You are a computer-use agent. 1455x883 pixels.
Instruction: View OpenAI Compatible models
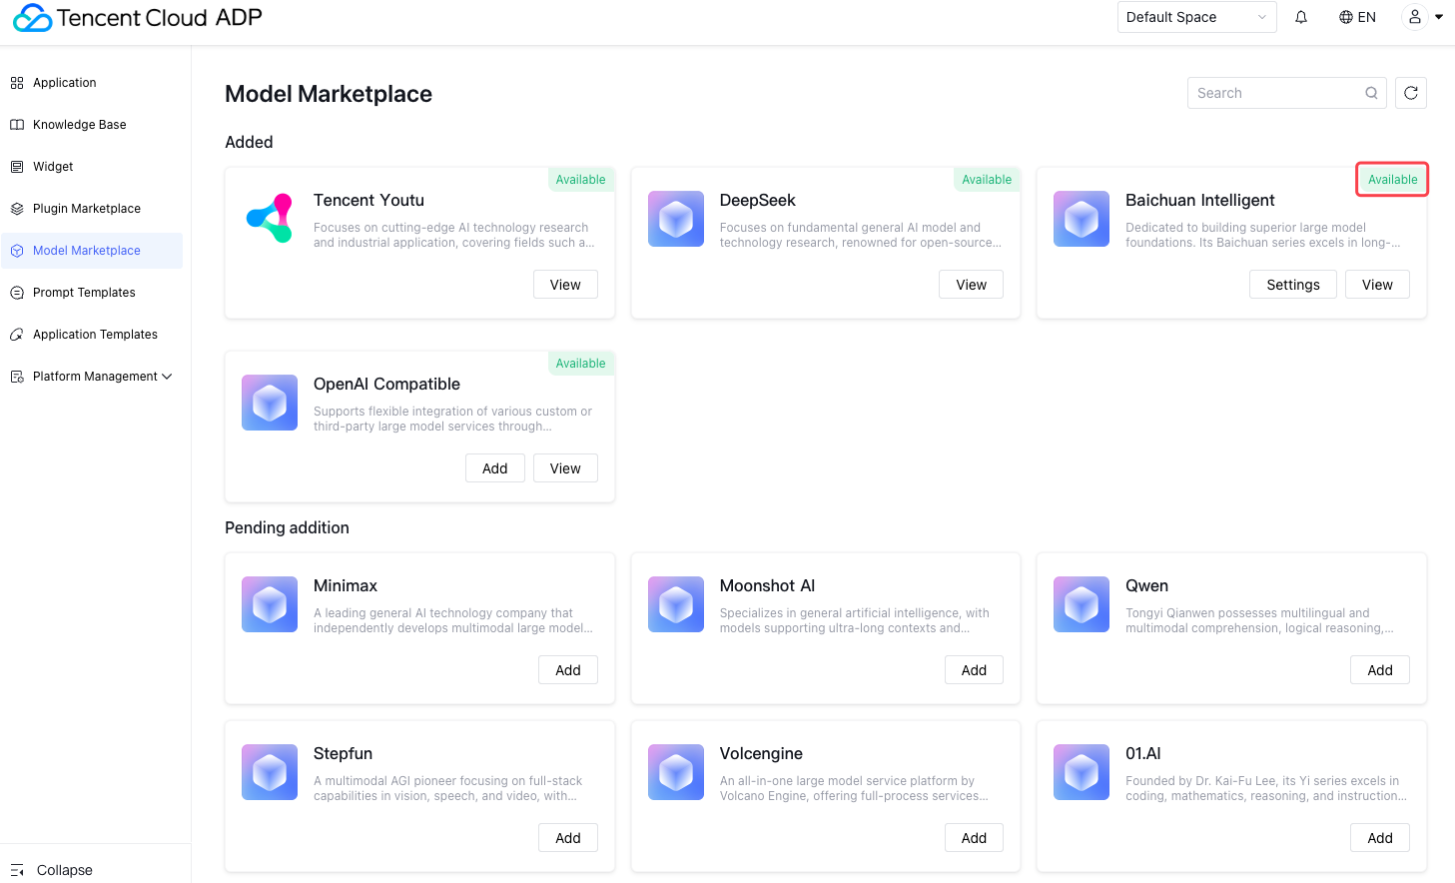[565, 468]
